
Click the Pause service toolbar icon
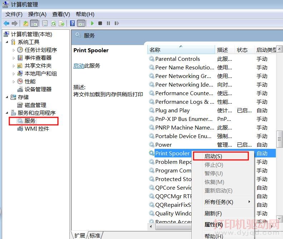108,23
